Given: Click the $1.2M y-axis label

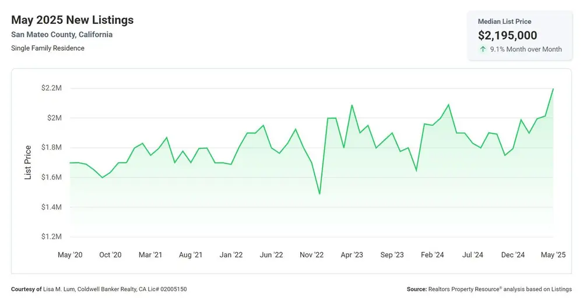Looking at the screenshot, I should point(51,236).
